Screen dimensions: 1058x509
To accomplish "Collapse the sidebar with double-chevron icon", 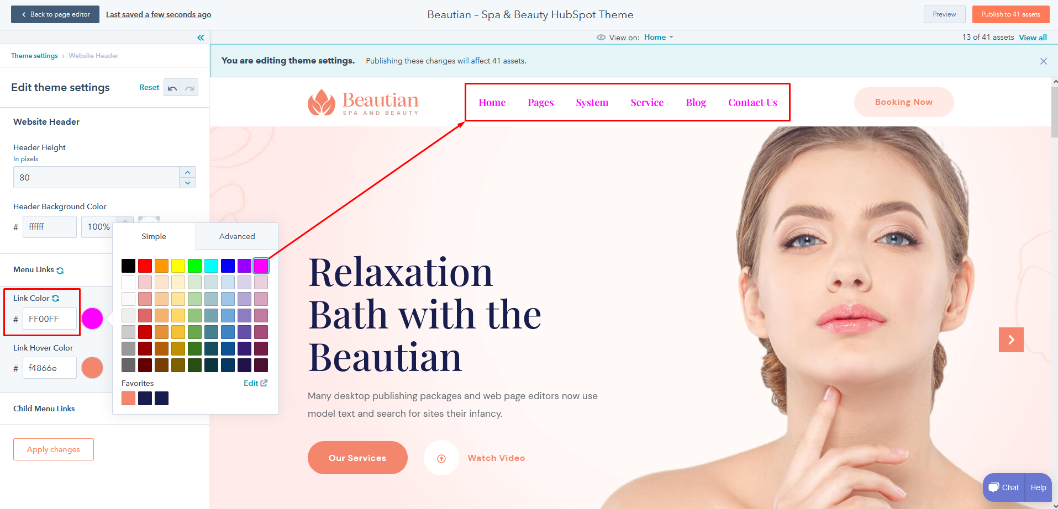I will click(201, 38).
